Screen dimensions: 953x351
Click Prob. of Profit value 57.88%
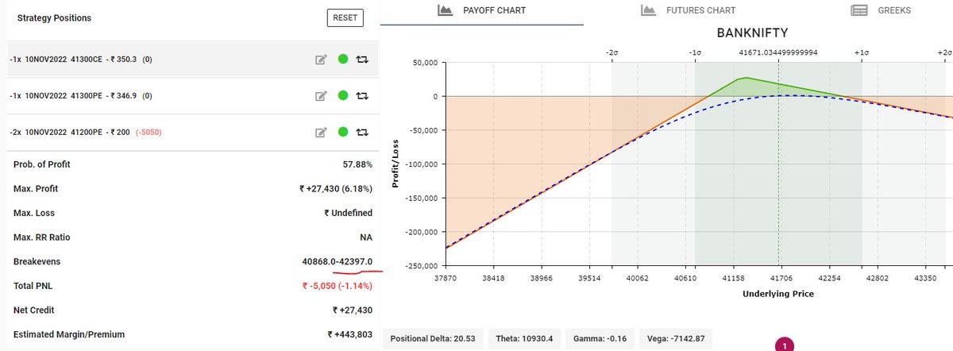357,164
